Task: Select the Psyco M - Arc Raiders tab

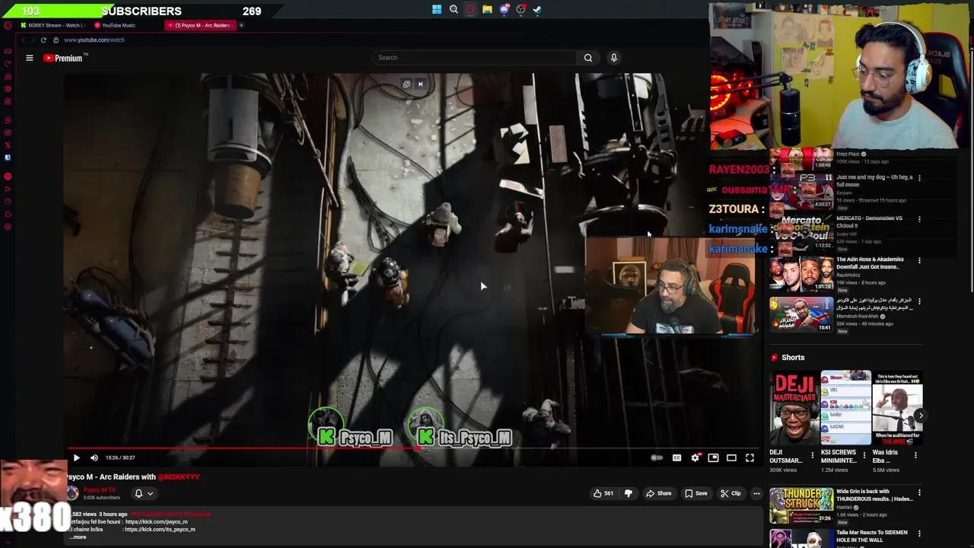Action: coord(201,25)
